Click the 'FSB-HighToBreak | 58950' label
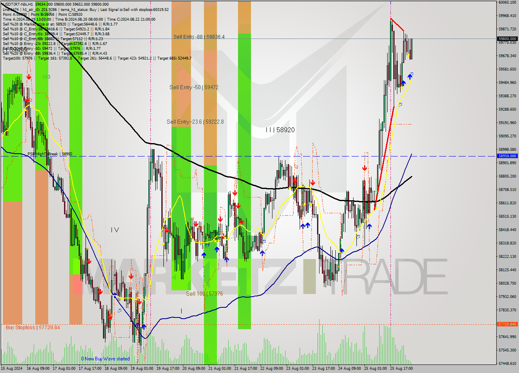The width and height of the screenshot is (519, 373). (x=50, y=154)
